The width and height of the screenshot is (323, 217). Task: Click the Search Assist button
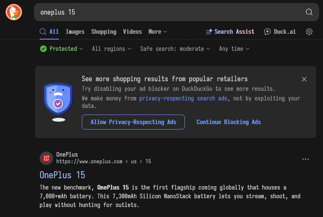[x=230, y=32]
